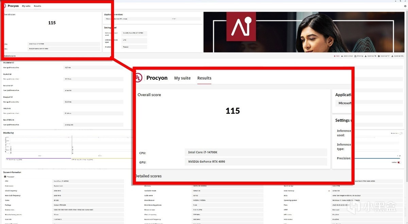Click the Real-ESRGAN heading
The width and height of the screenshot is (408, 224).
[x=8, y=120]
